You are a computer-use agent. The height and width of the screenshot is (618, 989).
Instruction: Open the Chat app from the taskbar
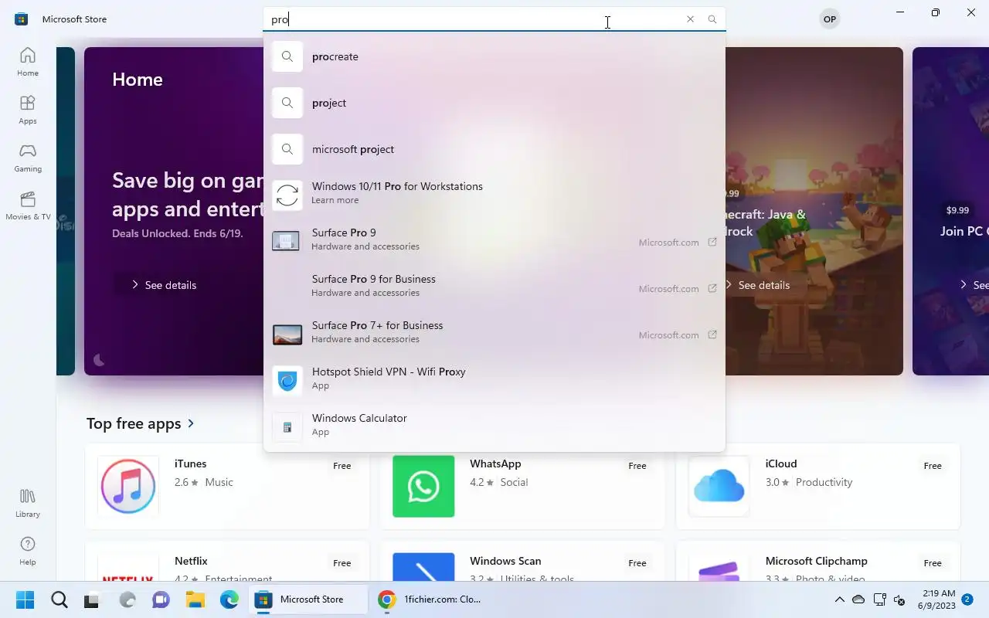161,599
